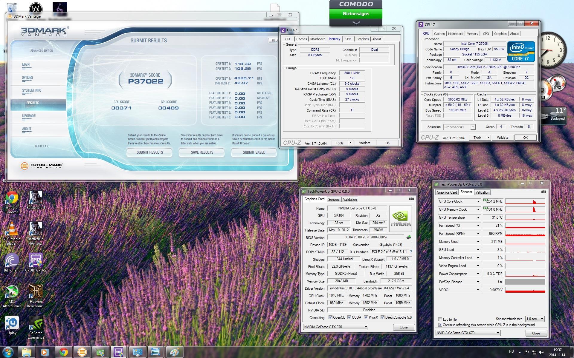Enable the Log to file checkbox

click(x=440, y=319)
